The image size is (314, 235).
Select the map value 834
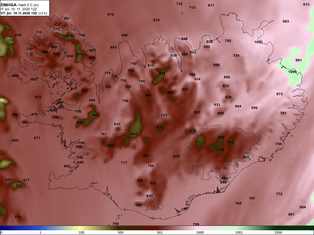coord(149,196)
